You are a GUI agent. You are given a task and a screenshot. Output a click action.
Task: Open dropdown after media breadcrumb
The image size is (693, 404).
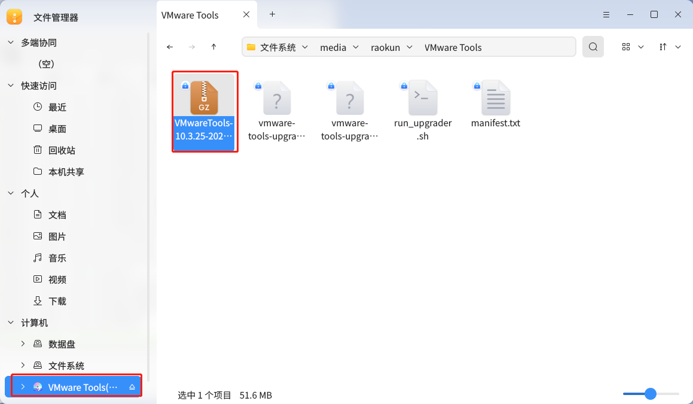tap(356, 47)
